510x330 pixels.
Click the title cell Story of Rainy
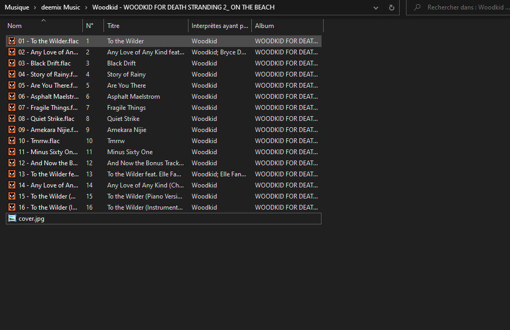pos(127,74)
